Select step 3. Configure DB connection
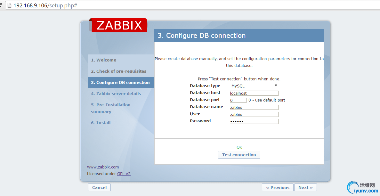380x196 pixels. 121,83
